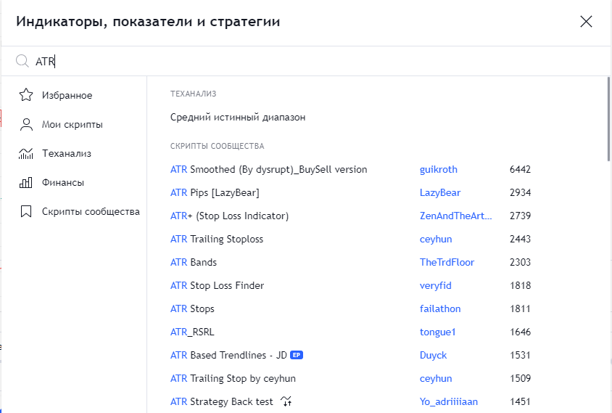Open author profile guikroth
Viewport: 612px width, 413px height.
click(438, 169)
